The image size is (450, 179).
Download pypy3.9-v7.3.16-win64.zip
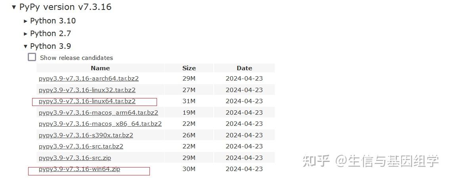[x=80, y=169]
